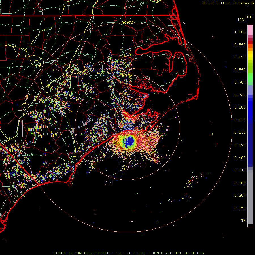The image size is (255, 255).
Task: Click the 0.307 scale value
Action: [240, 195]
